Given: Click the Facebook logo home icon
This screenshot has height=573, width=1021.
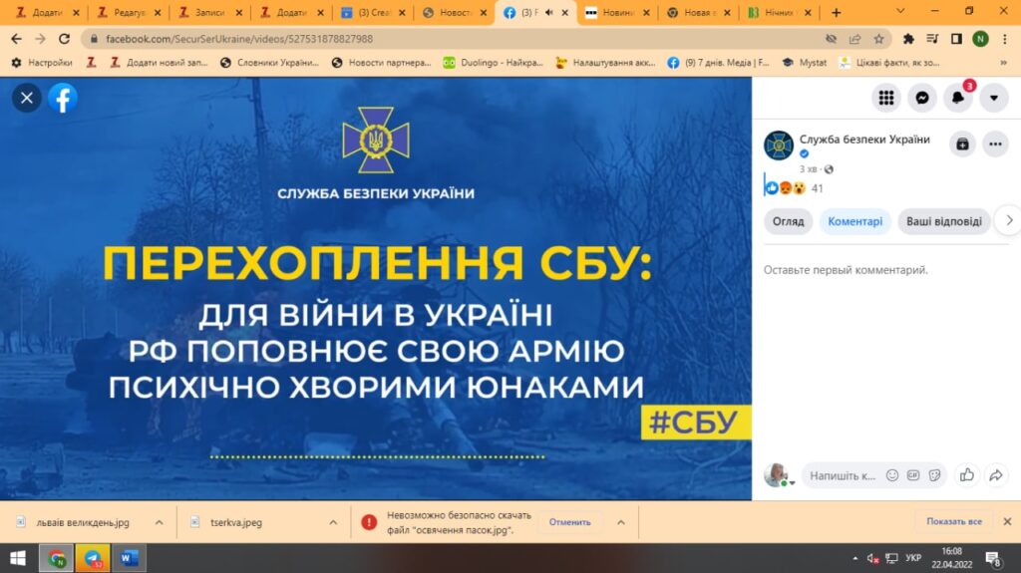Looking at the screenshot, I should tap(63, 98).
